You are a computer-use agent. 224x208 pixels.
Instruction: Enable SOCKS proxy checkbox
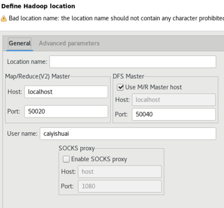pos(66,159)
